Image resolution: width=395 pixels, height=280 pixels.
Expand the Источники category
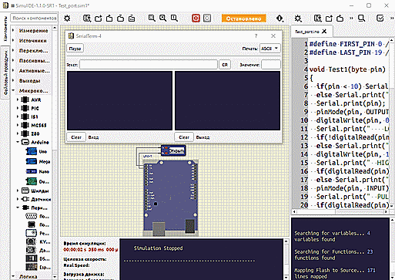coord(13,40)
